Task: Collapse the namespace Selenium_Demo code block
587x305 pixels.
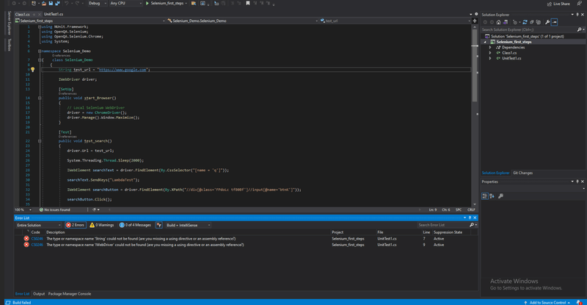Action: (x=40, y=51)
